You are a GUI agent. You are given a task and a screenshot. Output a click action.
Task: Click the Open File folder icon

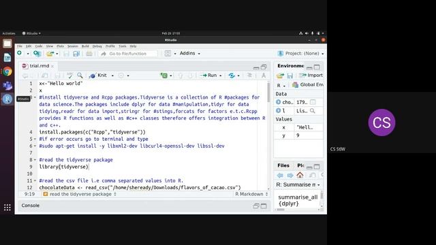(50, 53)
